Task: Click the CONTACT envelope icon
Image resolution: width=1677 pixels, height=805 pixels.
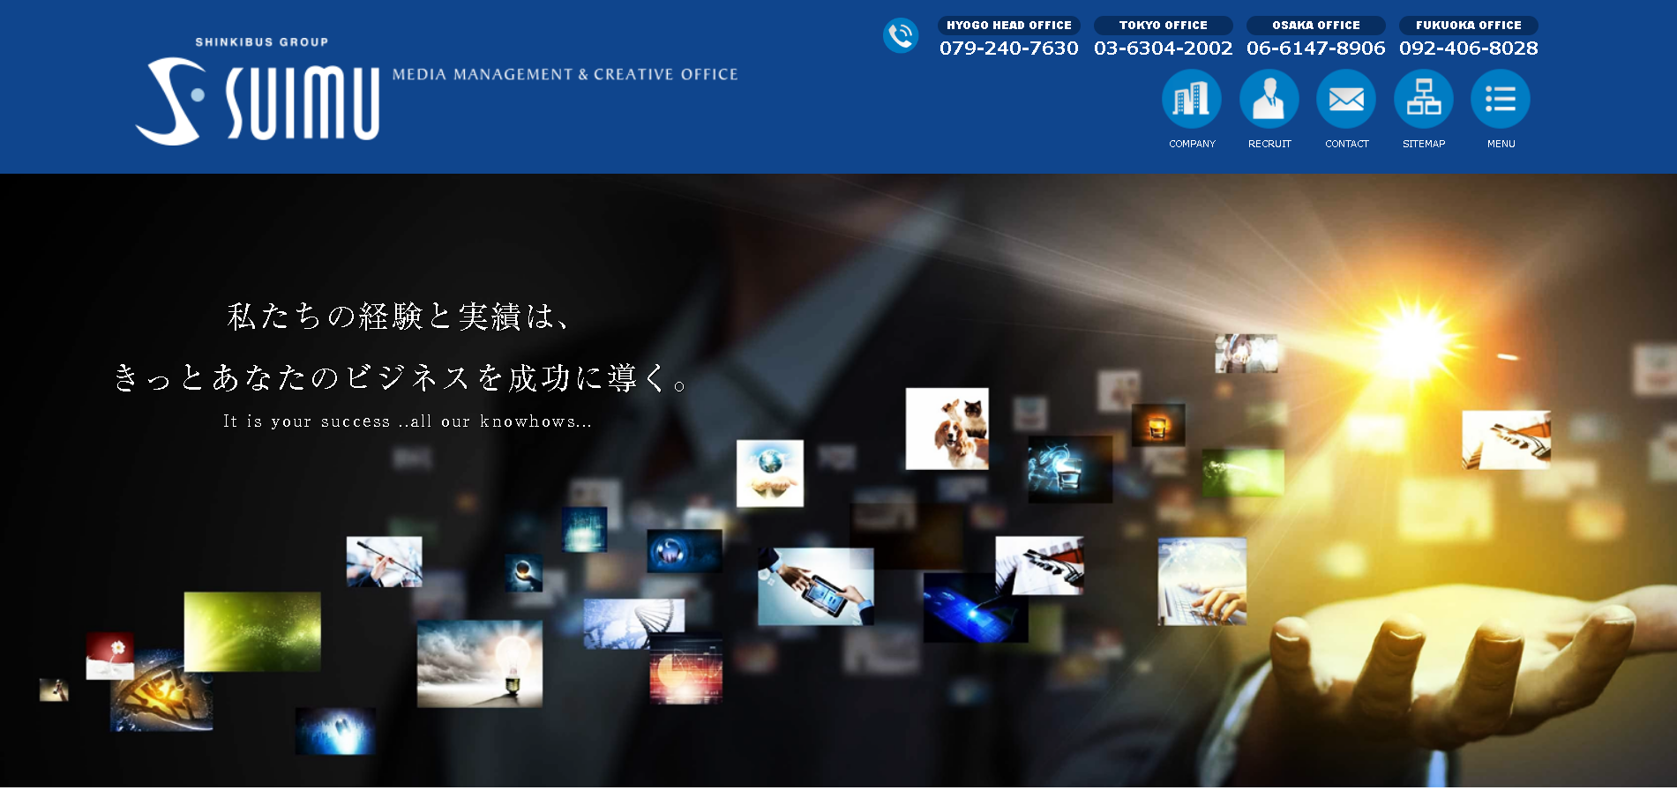Action: click(1346, 99)
